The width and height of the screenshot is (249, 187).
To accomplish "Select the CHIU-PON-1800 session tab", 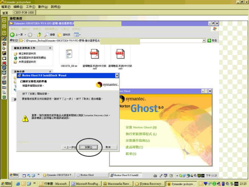I will [x=24, y=12].
